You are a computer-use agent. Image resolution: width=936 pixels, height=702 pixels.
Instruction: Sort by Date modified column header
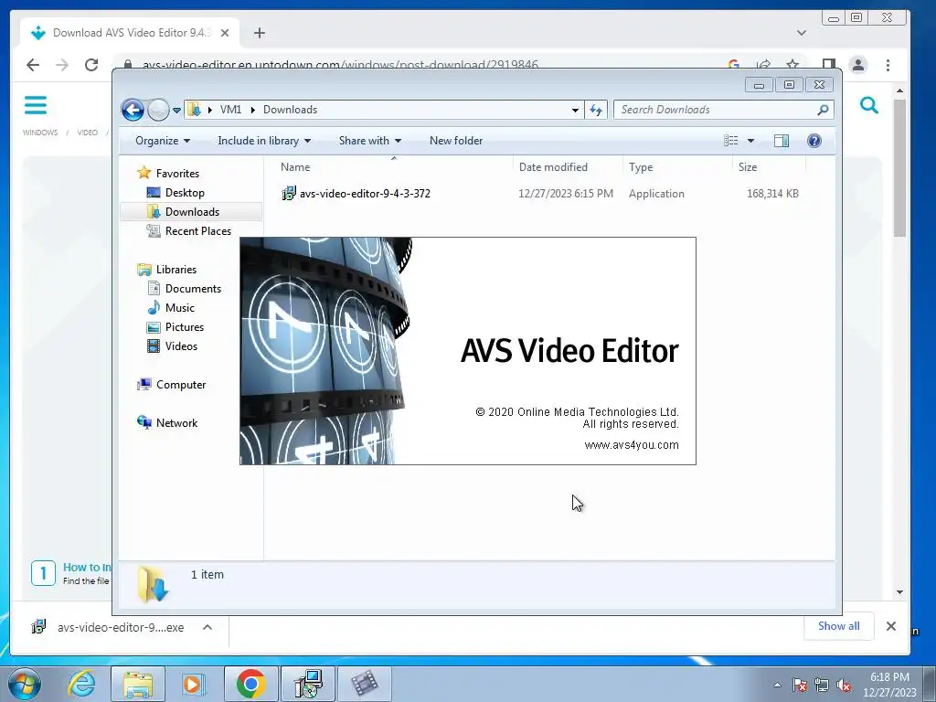pyautogui.click(x=568, y=167)
